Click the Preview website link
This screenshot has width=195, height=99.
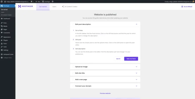(105, 93)
